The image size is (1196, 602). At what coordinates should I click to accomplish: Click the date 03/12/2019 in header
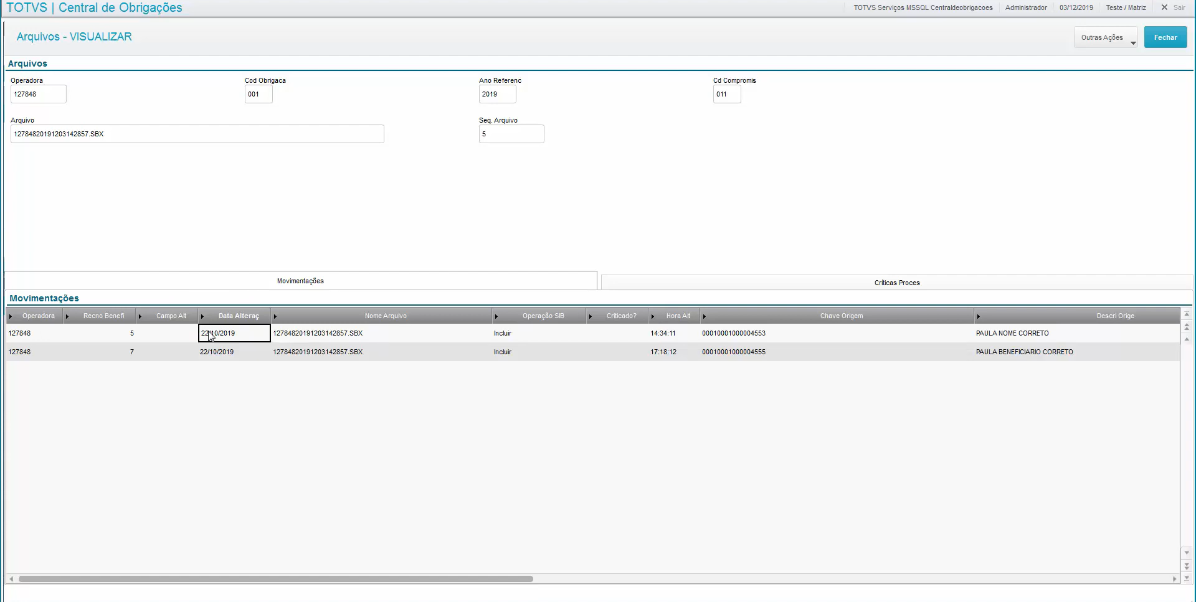click(1076, 7)
